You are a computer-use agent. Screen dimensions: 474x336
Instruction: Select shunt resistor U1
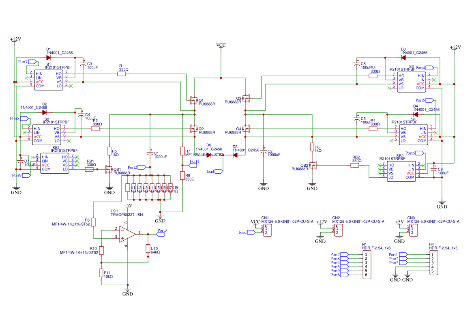click(128, 187)
